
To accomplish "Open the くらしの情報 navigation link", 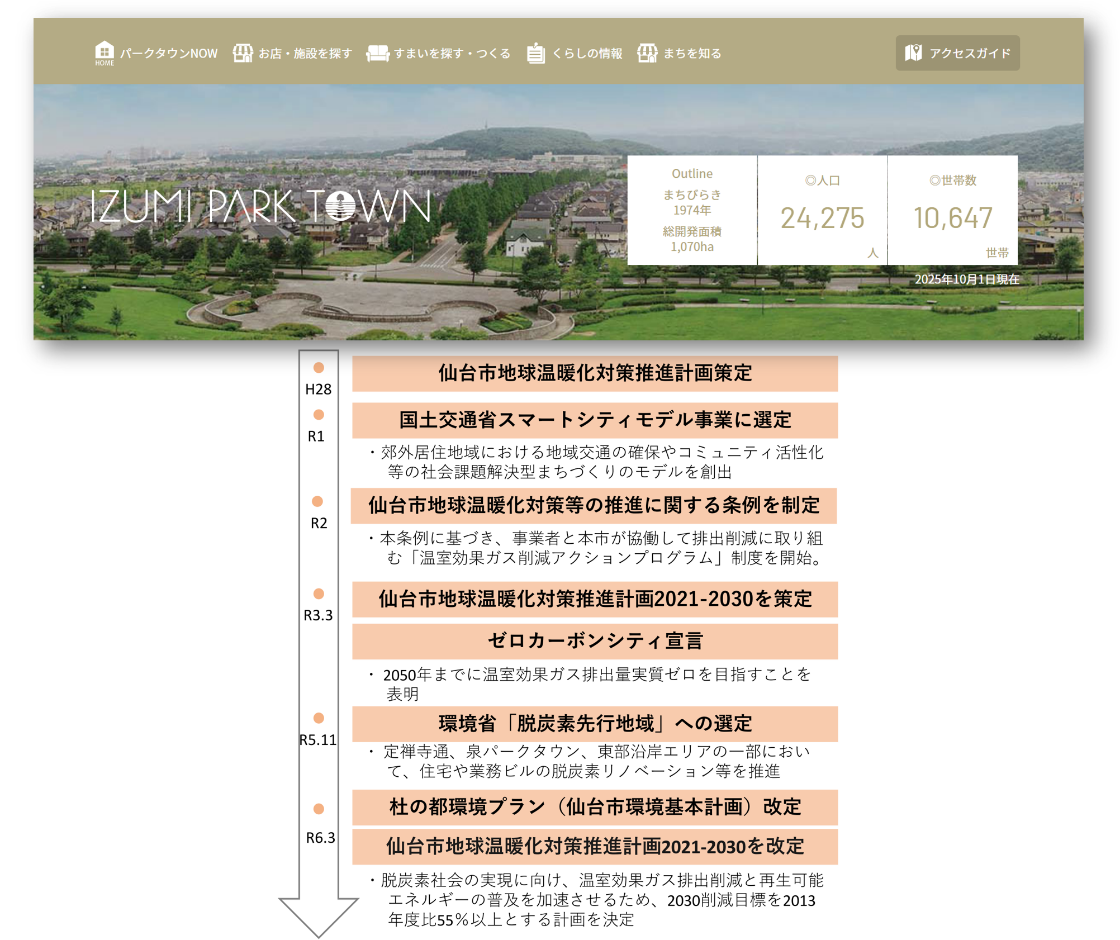I will (586, 53).
